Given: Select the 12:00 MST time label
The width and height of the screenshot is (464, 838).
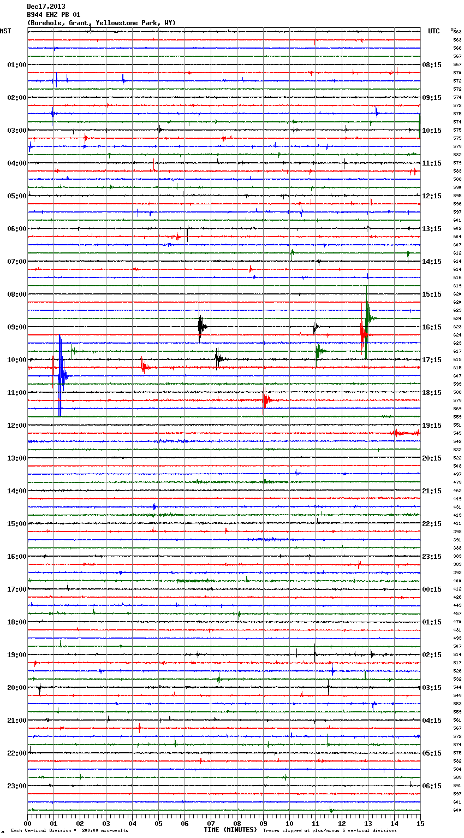Looking at the screenshot, I should [17, 426].
